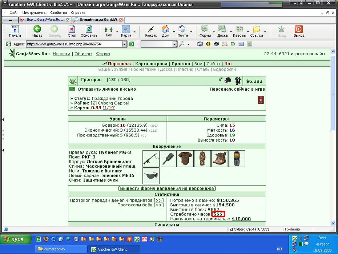The width and height of the screenshot is (338, 254).
Task: Click the magnifier search icon
Action: (182, 44)
